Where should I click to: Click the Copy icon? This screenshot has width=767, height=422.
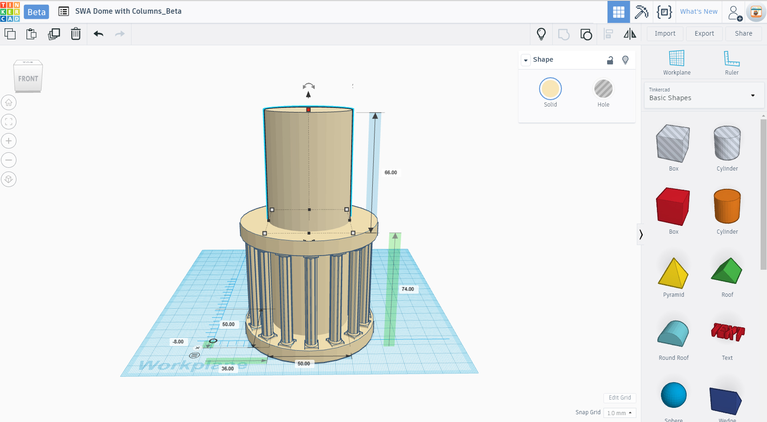tap(10, 34)
